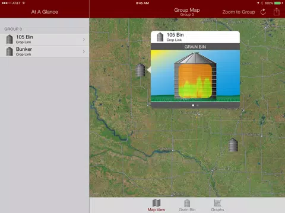This screenshot has height=213, width=285.
Task: Click the Group Map title
Action: click(187, 10)
